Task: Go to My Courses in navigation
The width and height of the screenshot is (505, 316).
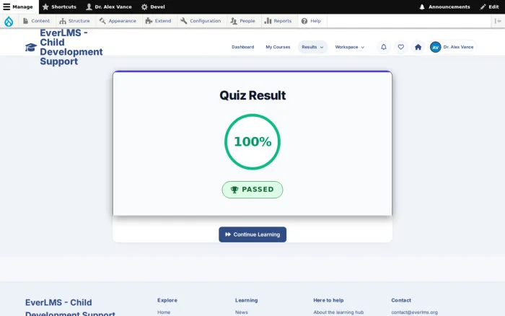Action: (x=278, y=47)
